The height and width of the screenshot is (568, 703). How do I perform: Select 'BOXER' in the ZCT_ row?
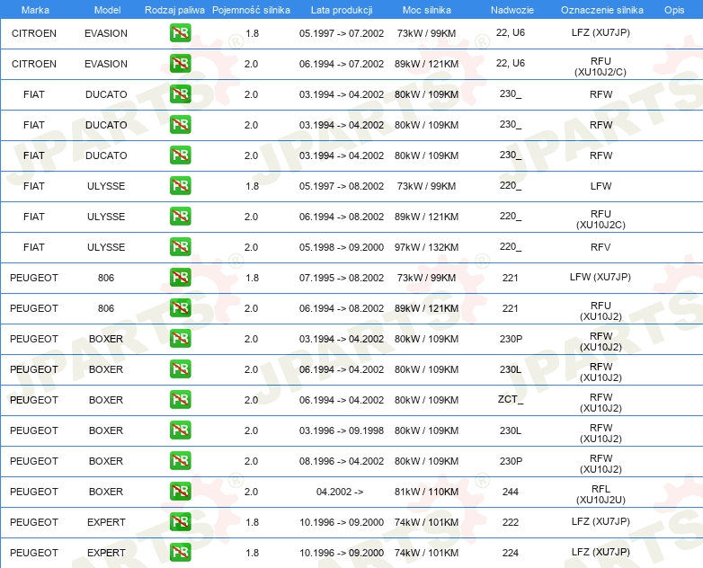tap(106, 400)
